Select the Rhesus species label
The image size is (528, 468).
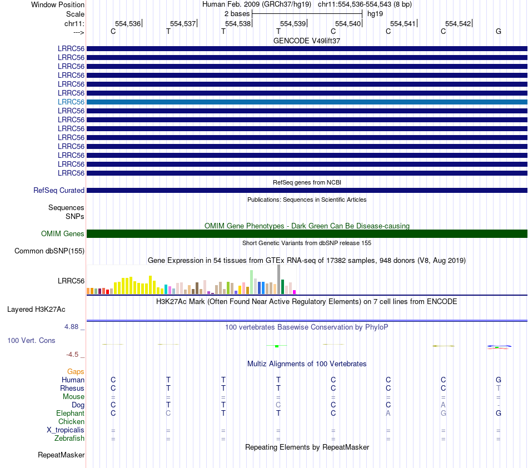(x=72, y=388)
